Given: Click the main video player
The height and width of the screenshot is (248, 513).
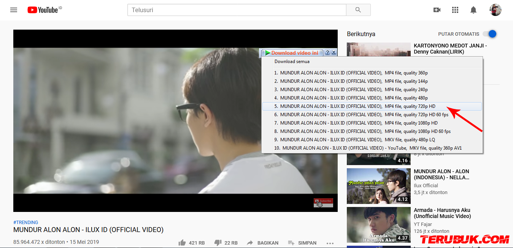Looking at the screenshot, I should [175, 121].
